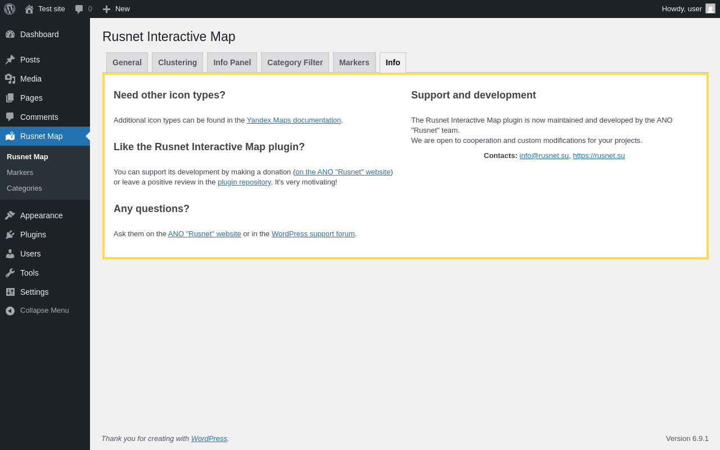The height and width of the screenshot is (450, 720).
Task: Open the Category Filter tab
Action: point(295,62)
